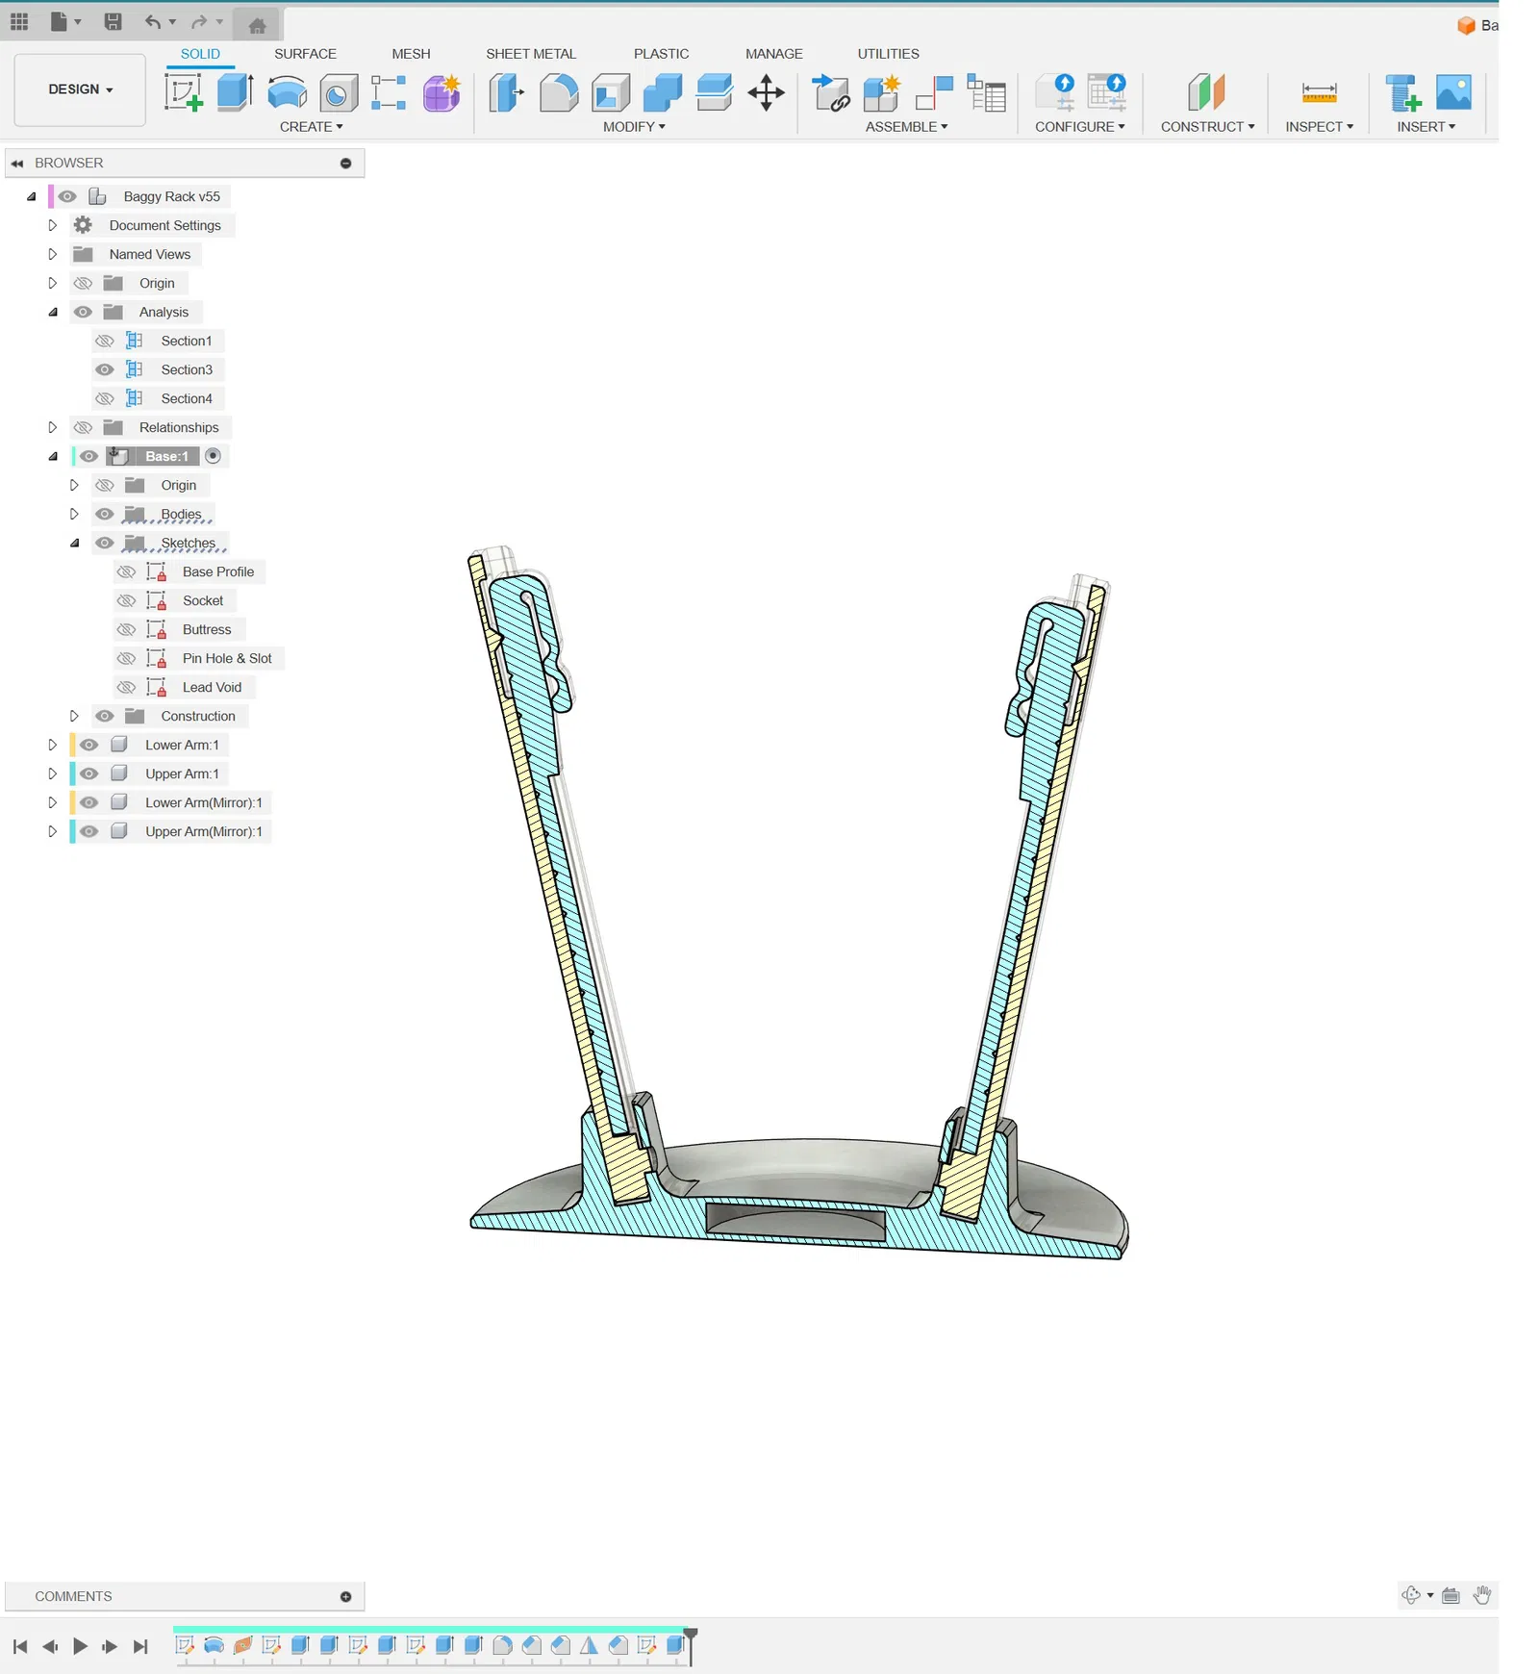Image resolution: width=1539 pixels, height=1674 pixels.
Task: Show the Section1 analysis
Action: tap(105, 341)
